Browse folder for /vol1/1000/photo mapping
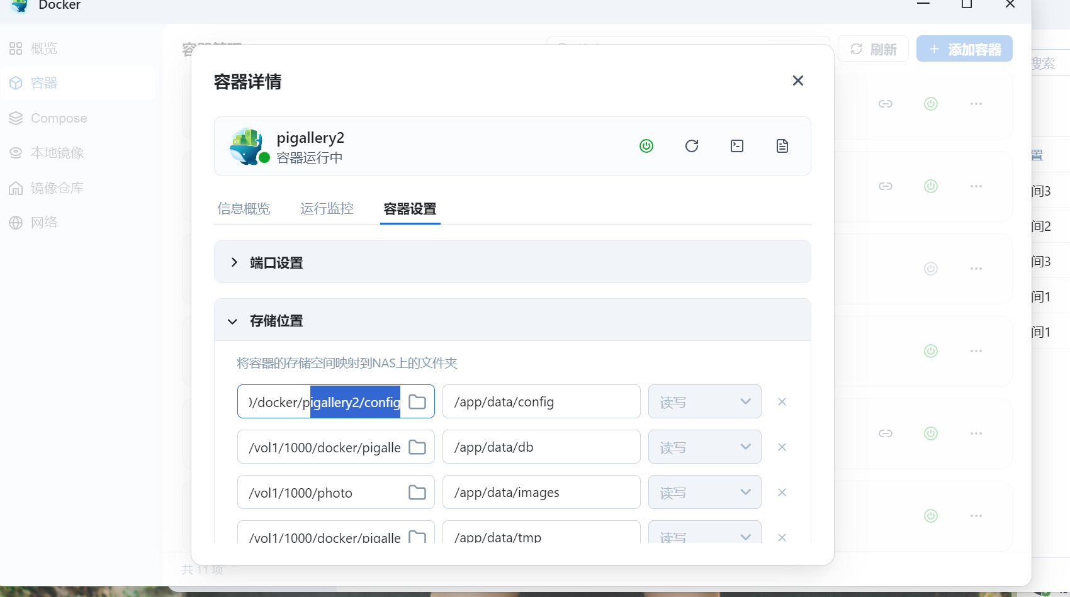Image resolution: width=1070 pixels, height=597 pixels. [417, 492]
